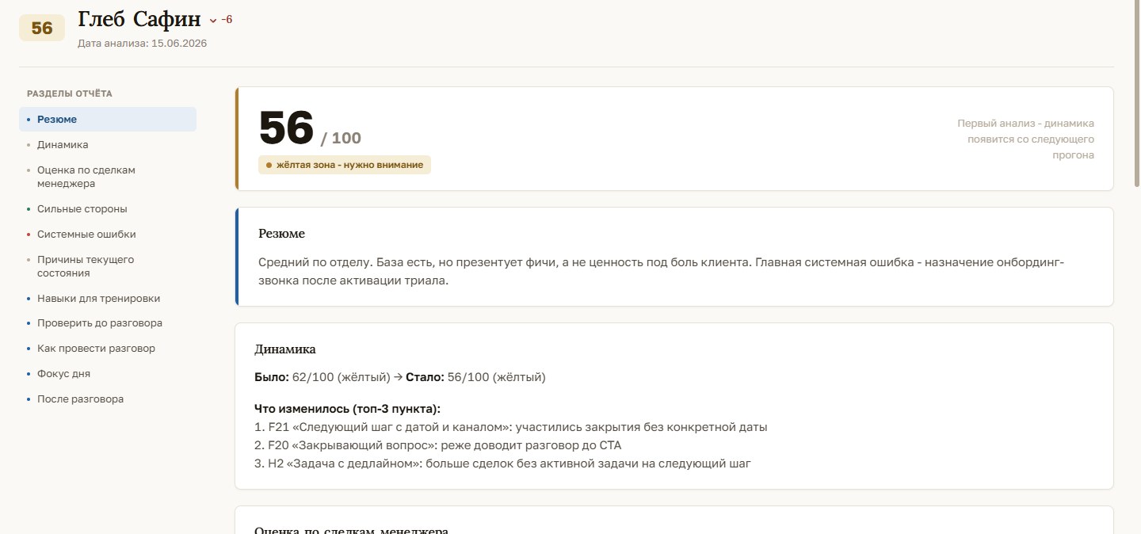The height and width of the screenshot is (534, 1141).
Task: Click the down chevron beside Глеб Сафин
Action: tap(213, 21)
